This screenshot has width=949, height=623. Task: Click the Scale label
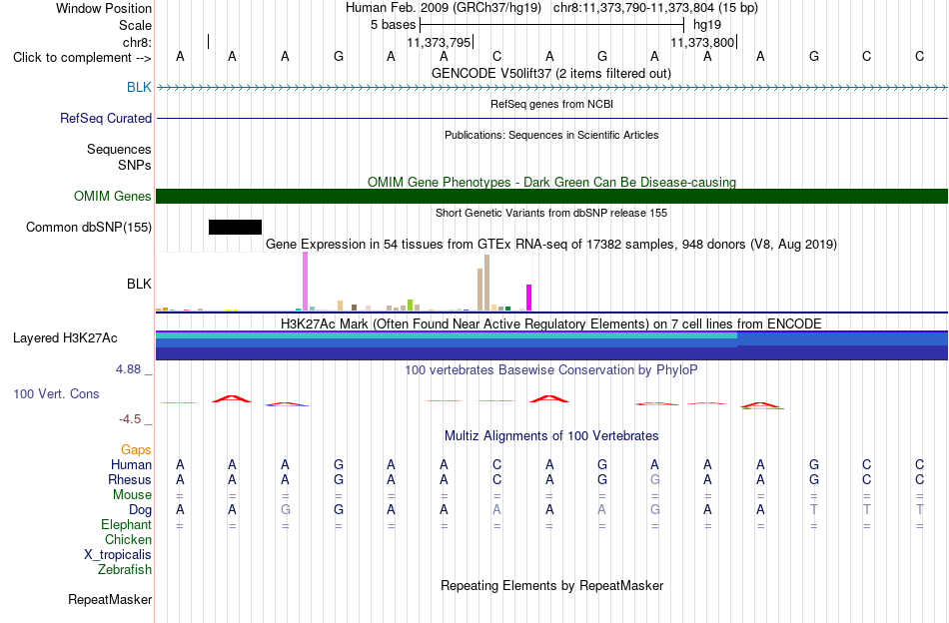(x=135, y=25)
